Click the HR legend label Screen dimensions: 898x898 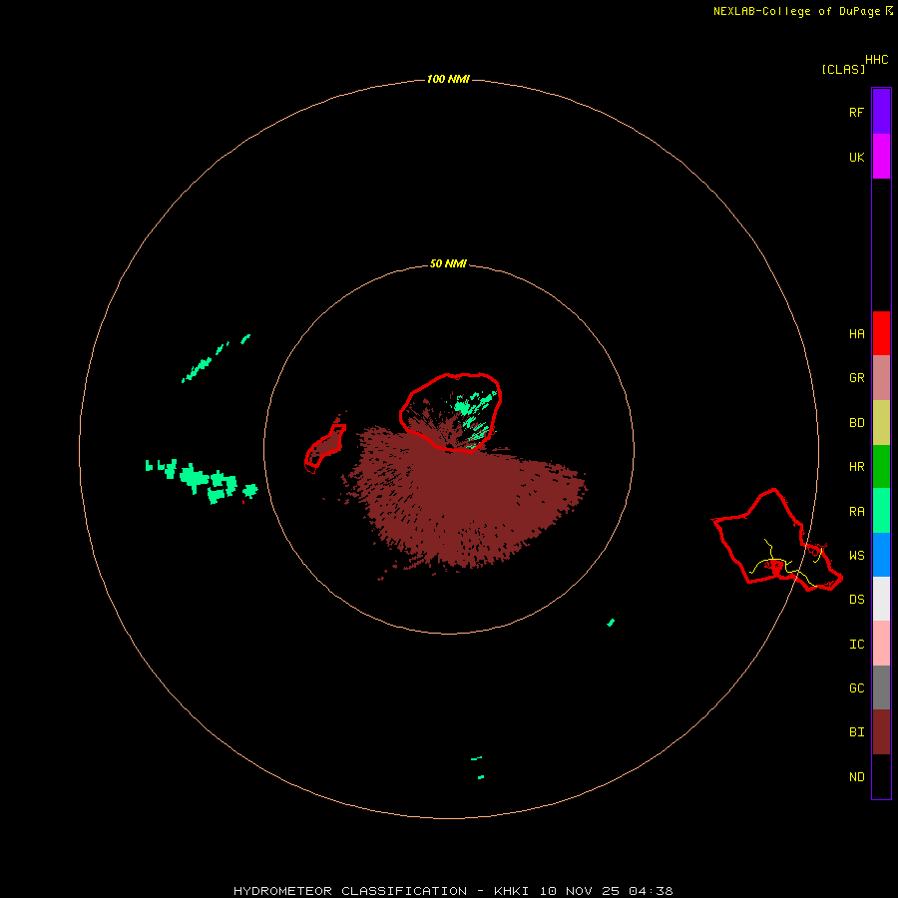point(856,467)
